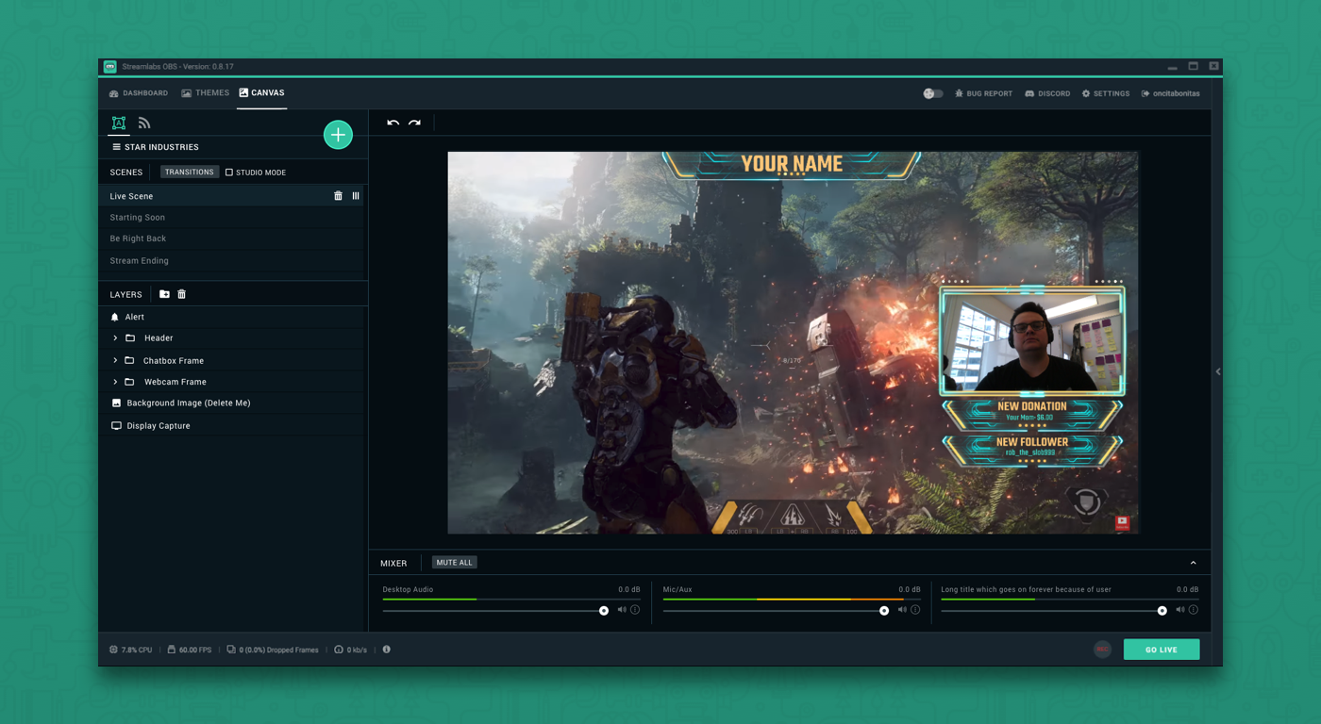
Task: Delete the Live Scene with trash icon
Action: (338, 196)
